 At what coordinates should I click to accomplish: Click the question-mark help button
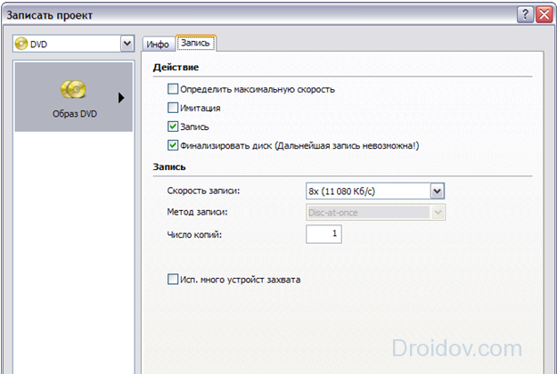[x=525, y=15]
